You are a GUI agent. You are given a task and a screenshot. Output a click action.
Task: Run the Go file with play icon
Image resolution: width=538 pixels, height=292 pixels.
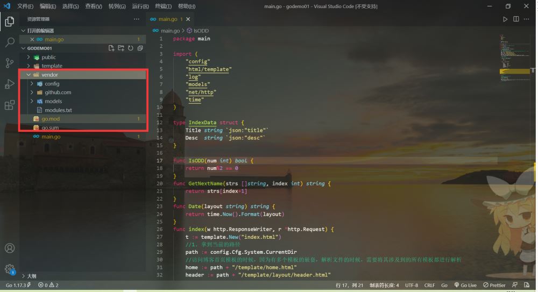point(505,19)
